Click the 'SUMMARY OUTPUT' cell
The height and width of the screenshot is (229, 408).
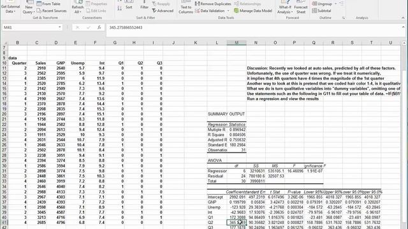coord(226,114)
